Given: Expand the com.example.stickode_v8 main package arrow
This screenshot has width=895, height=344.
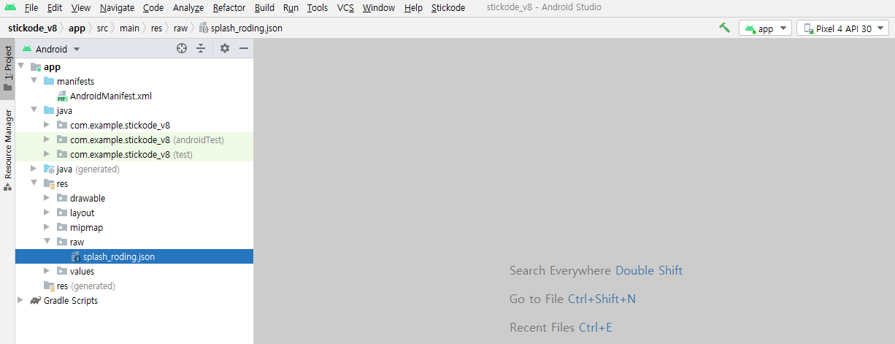Looking at the screenshot, I should (47, 125).
